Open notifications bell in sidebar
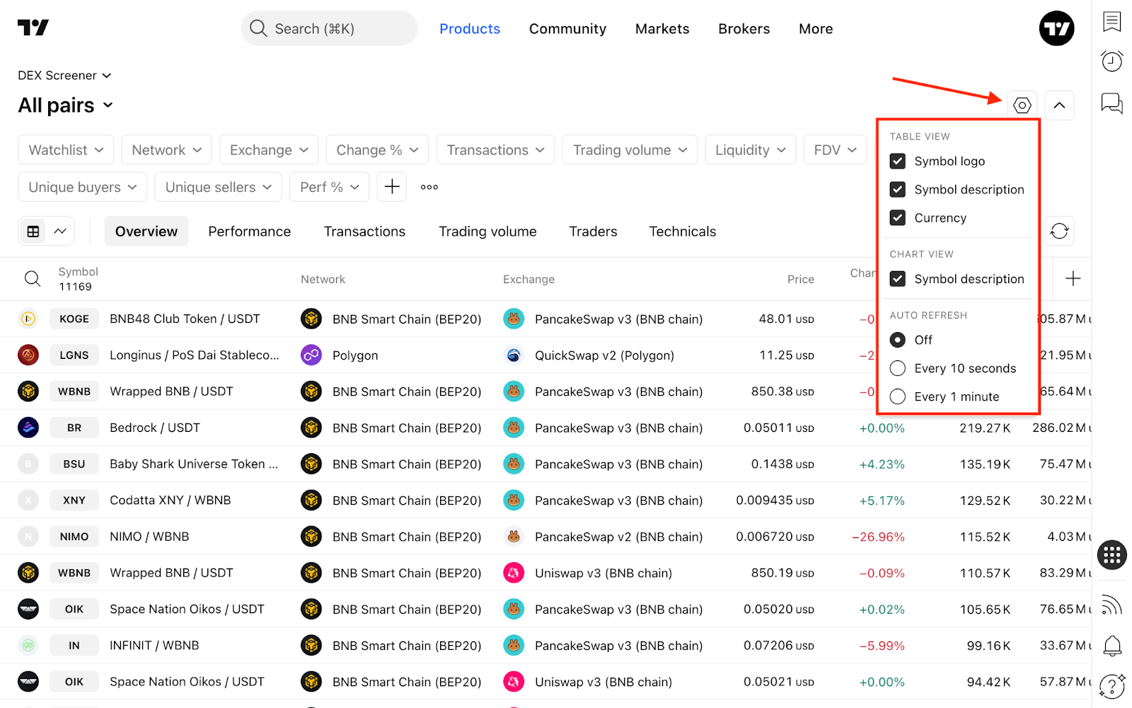Image resolution: width=1132 pixels, height=708 pixels. click(x=1112, y=645)
